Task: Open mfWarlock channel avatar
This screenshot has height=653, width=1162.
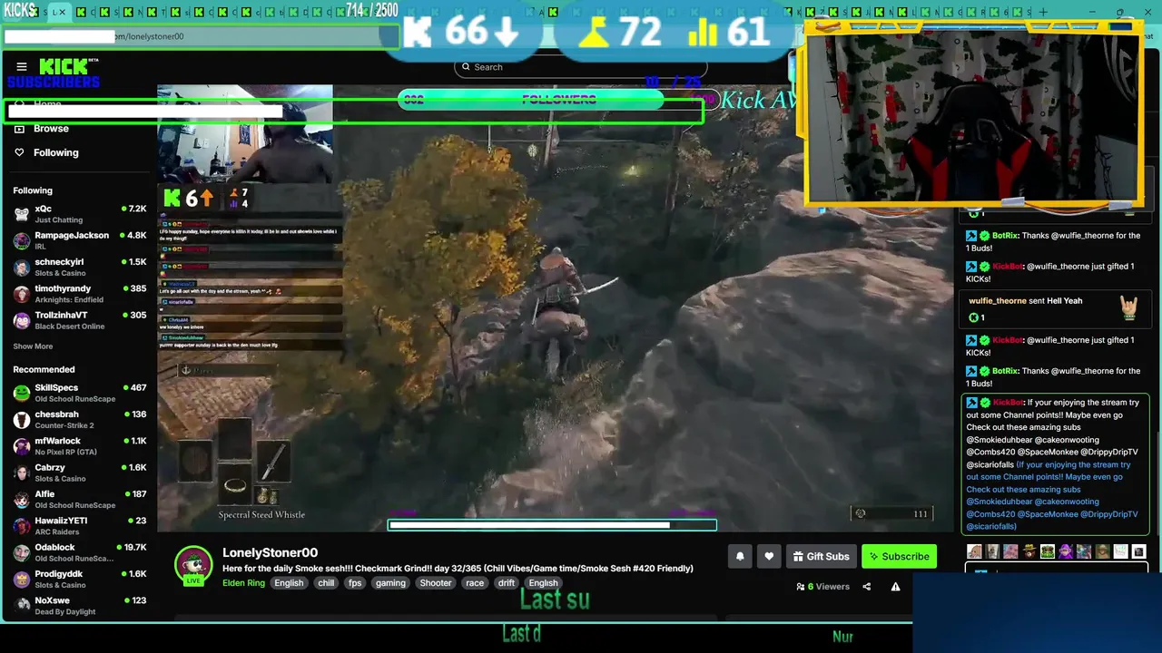Action: 22,446
